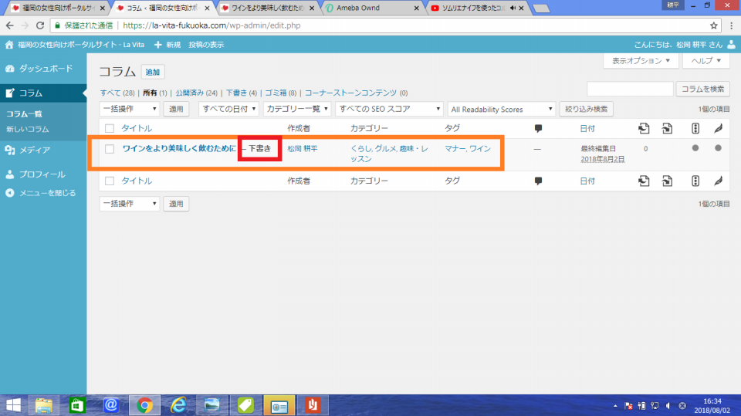
Task: Click 投稿の表示 in admin bar
Action: 206,45
